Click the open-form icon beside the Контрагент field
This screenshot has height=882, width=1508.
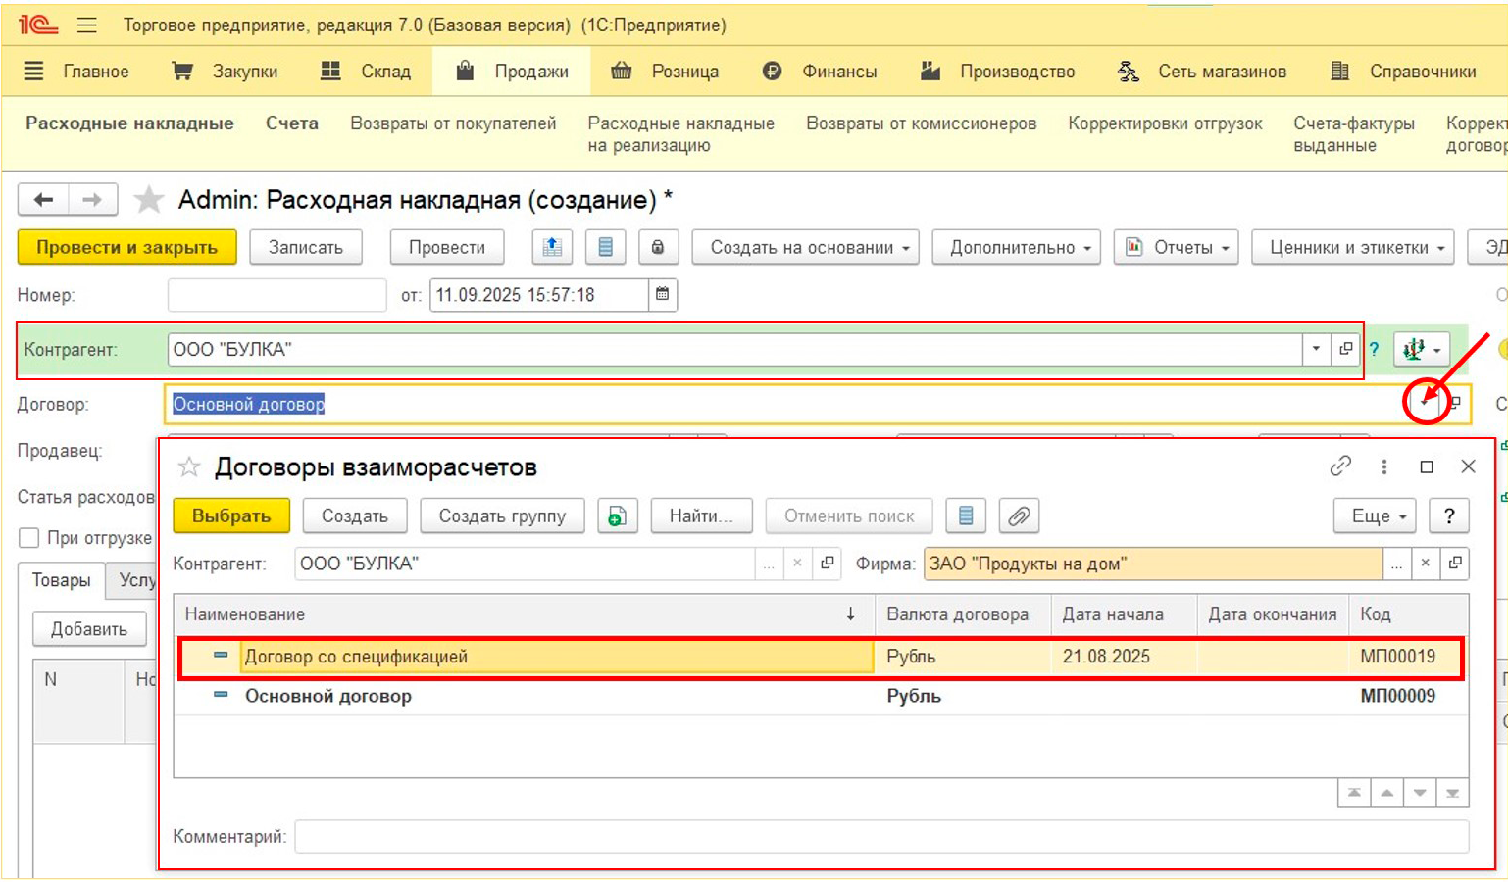pos(1346,349)
